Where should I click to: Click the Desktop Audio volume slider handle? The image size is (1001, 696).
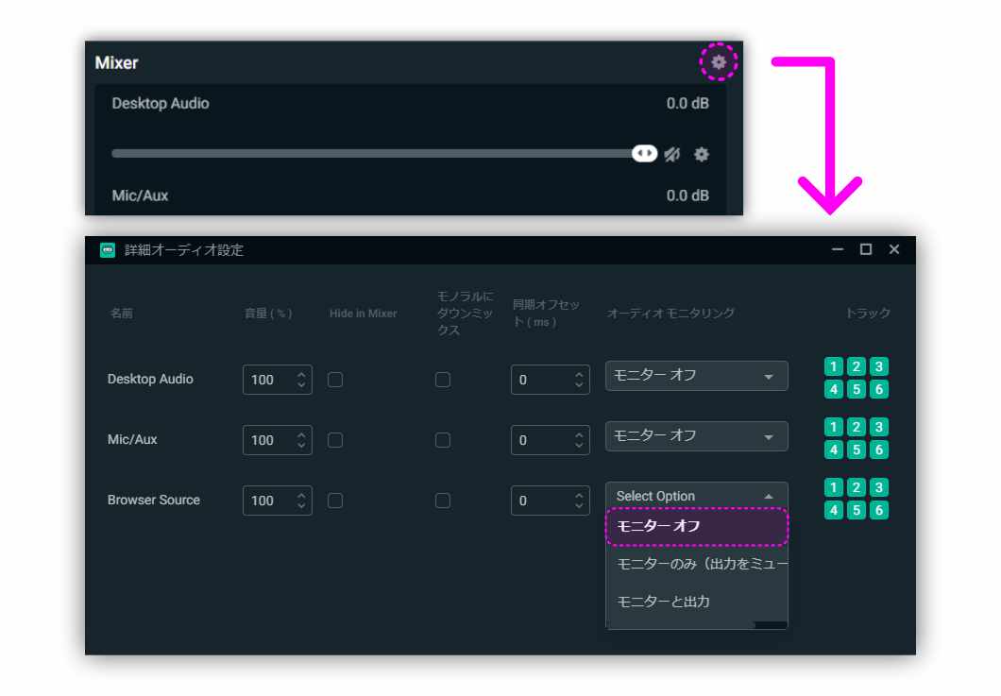coord(644,153)
